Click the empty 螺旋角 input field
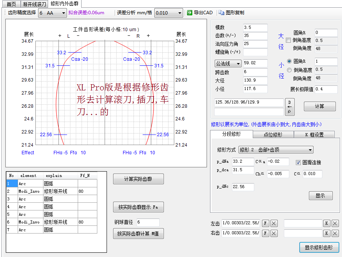This screenshot has width=342, height=257. pyautogui.click(x=255, y=52)
